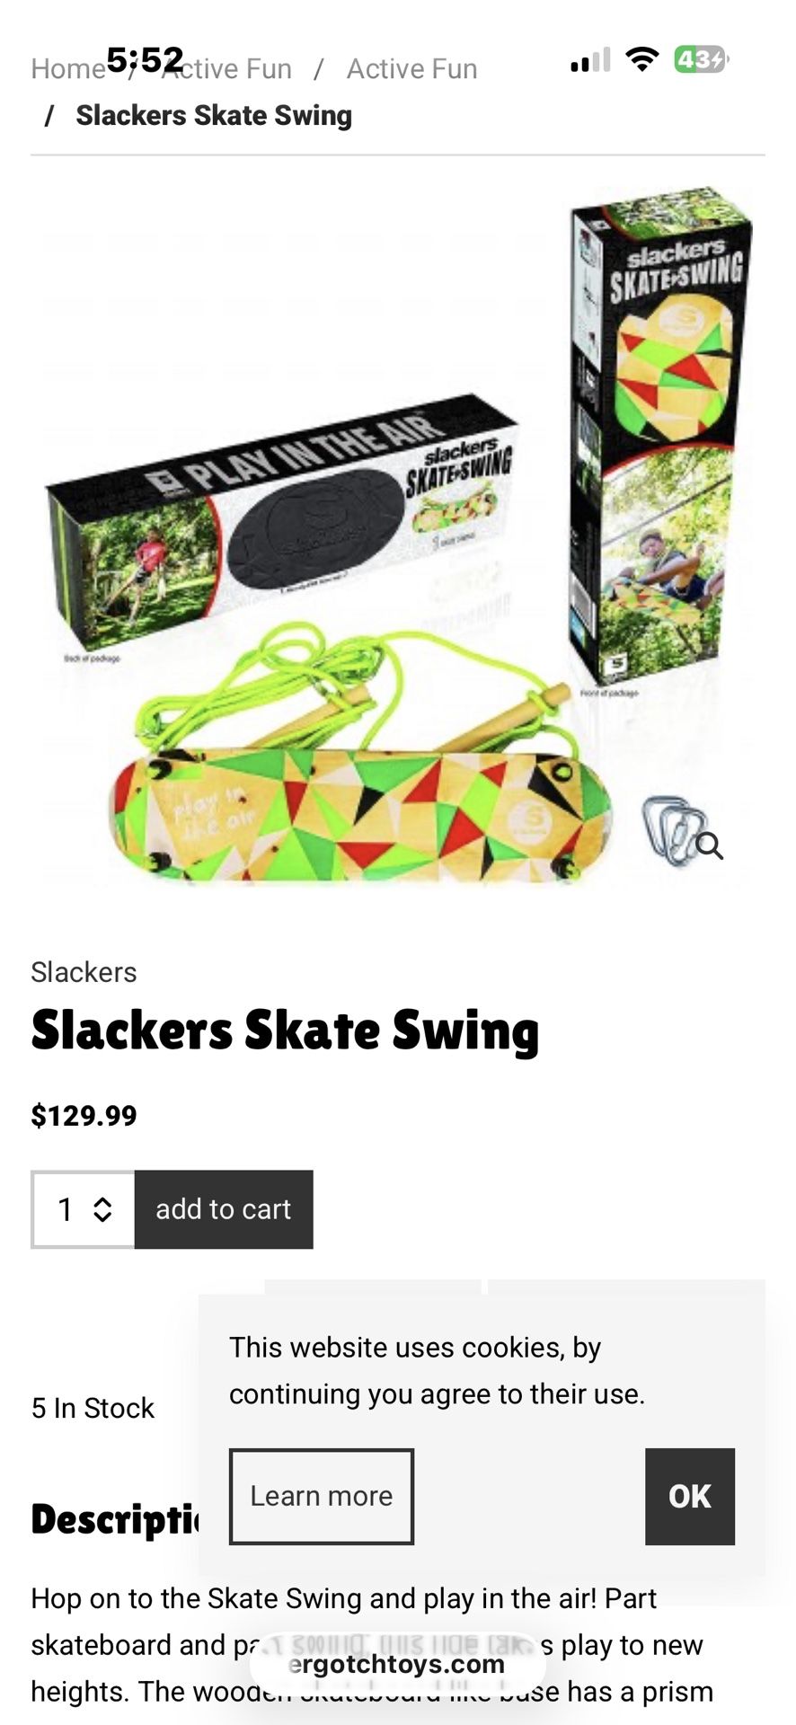The image size is (796, 1725).
Task: Tap the cellular signal bars icon
Action: [590, 59]
